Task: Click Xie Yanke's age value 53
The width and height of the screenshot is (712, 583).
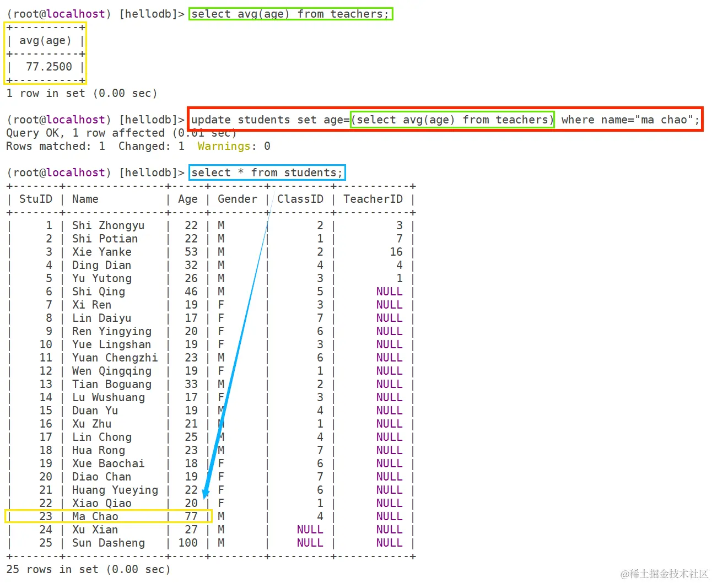Action: click(x=191, y=252)
